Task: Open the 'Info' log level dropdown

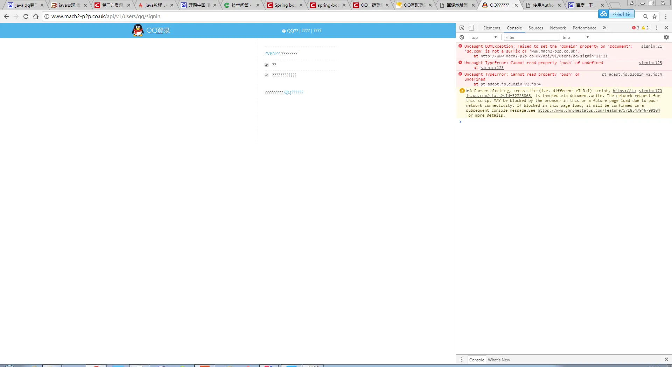Action: point(576,37)
